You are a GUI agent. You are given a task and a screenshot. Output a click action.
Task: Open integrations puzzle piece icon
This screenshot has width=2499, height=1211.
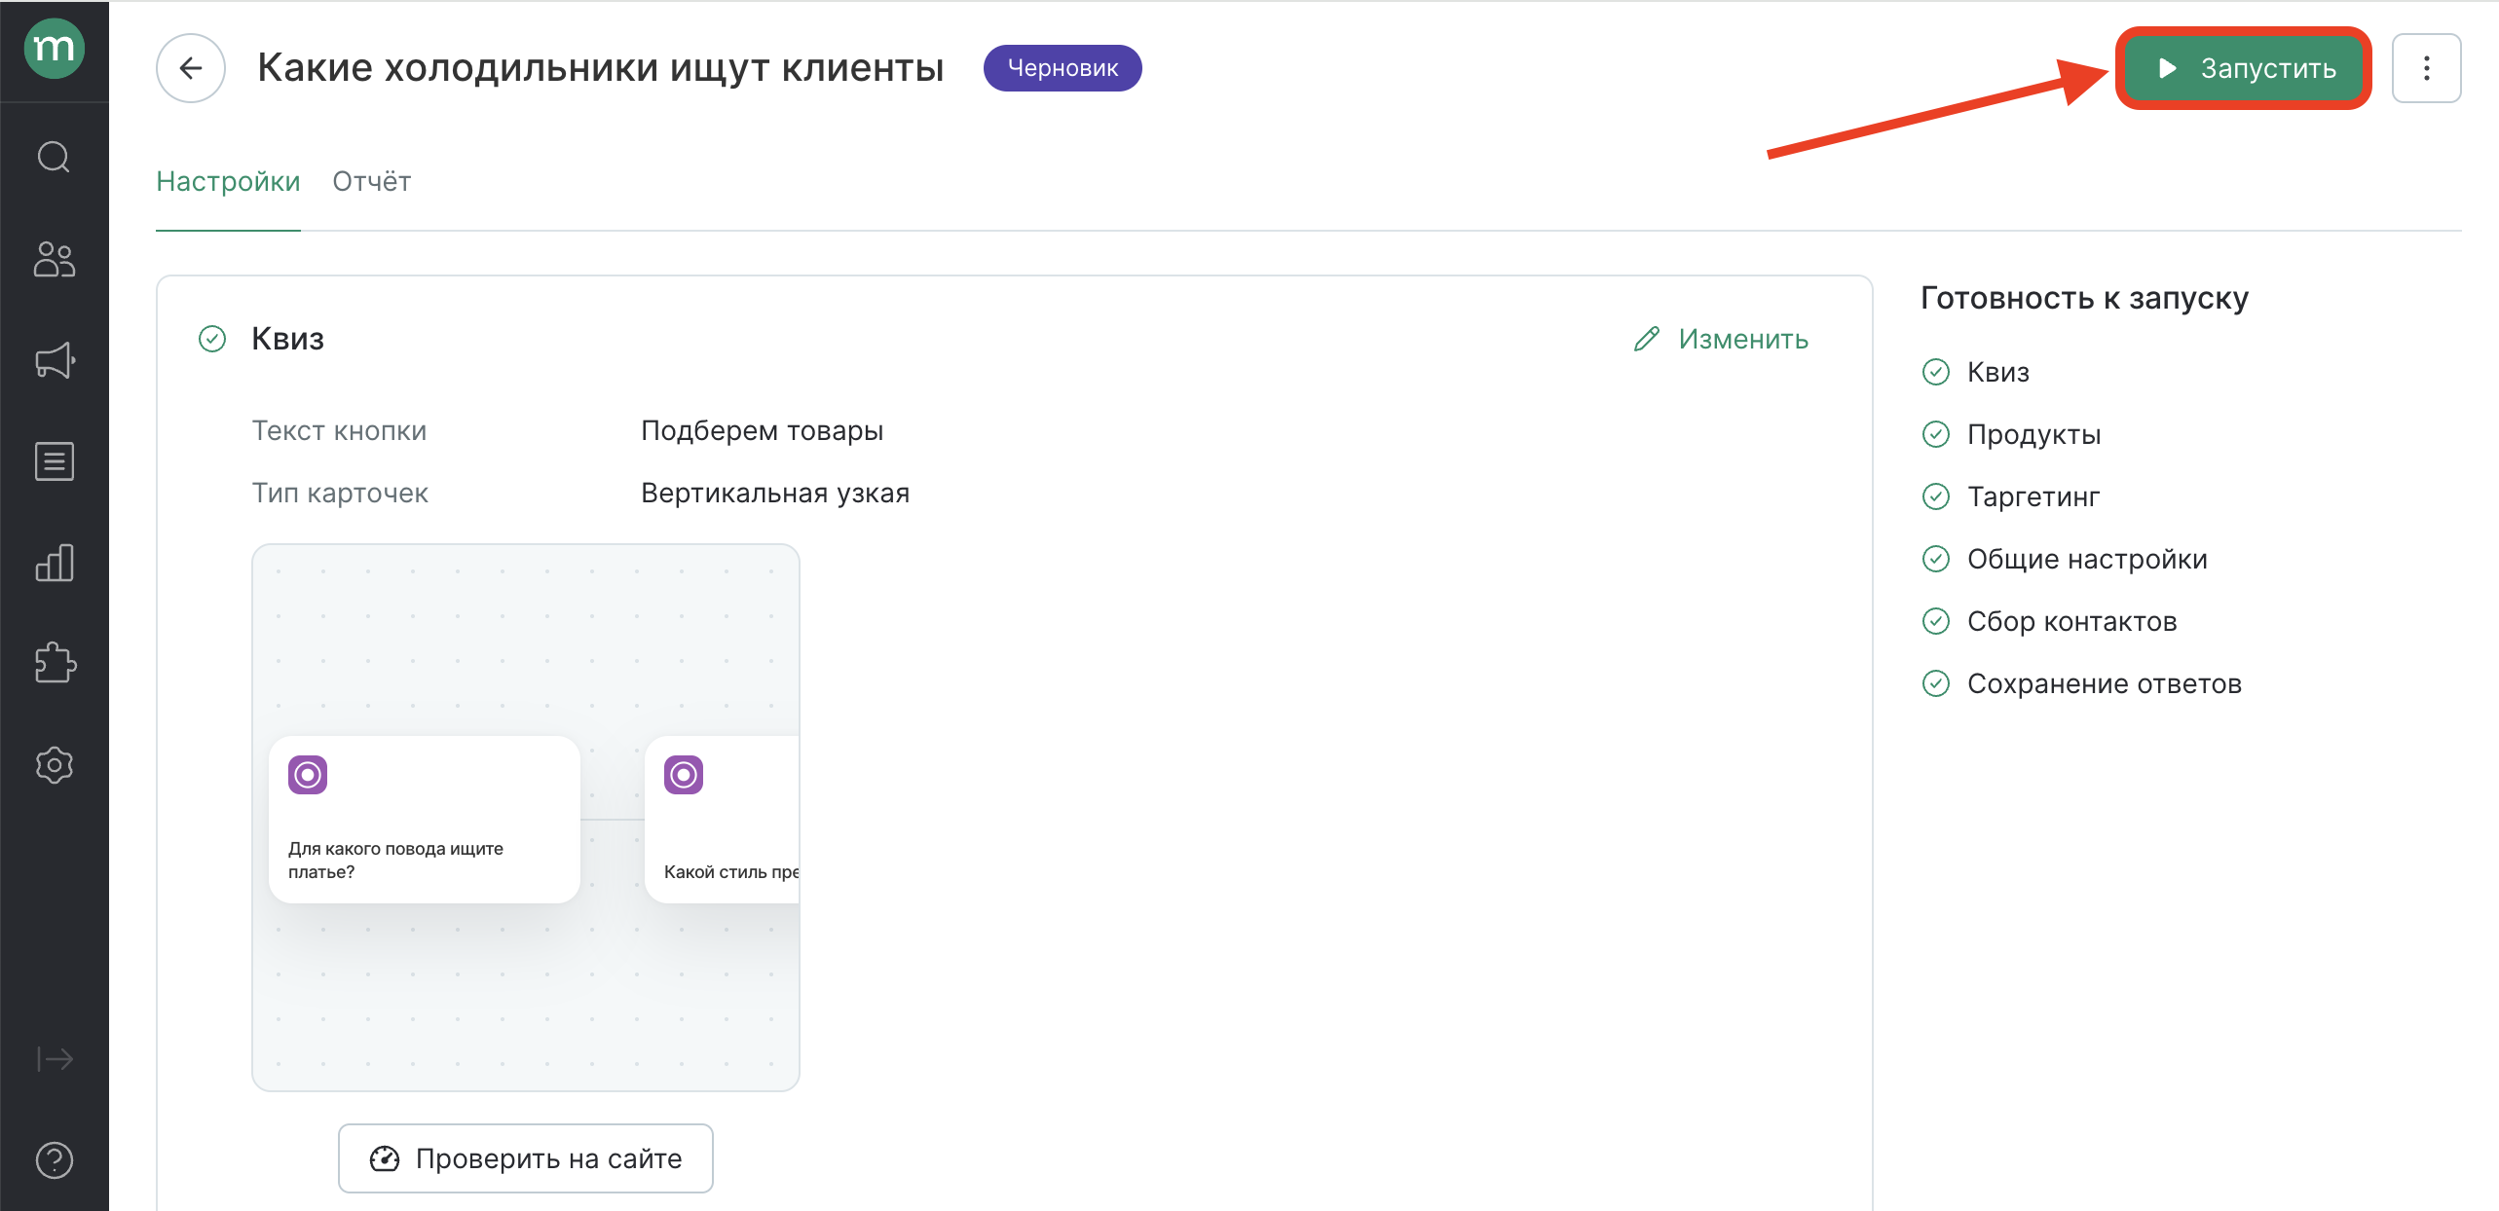tap(55, 663)
